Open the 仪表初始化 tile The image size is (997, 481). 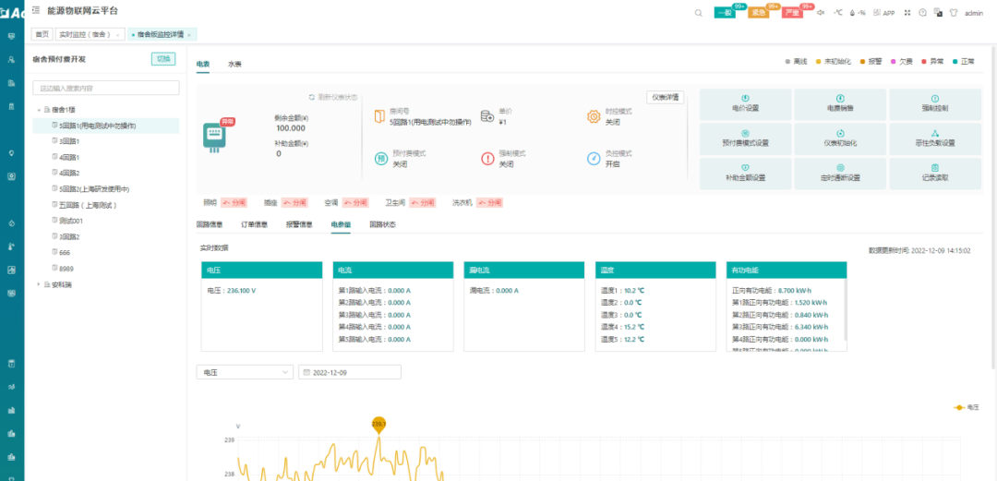840,138
